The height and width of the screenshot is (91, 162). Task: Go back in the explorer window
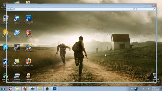coord(8,9)
